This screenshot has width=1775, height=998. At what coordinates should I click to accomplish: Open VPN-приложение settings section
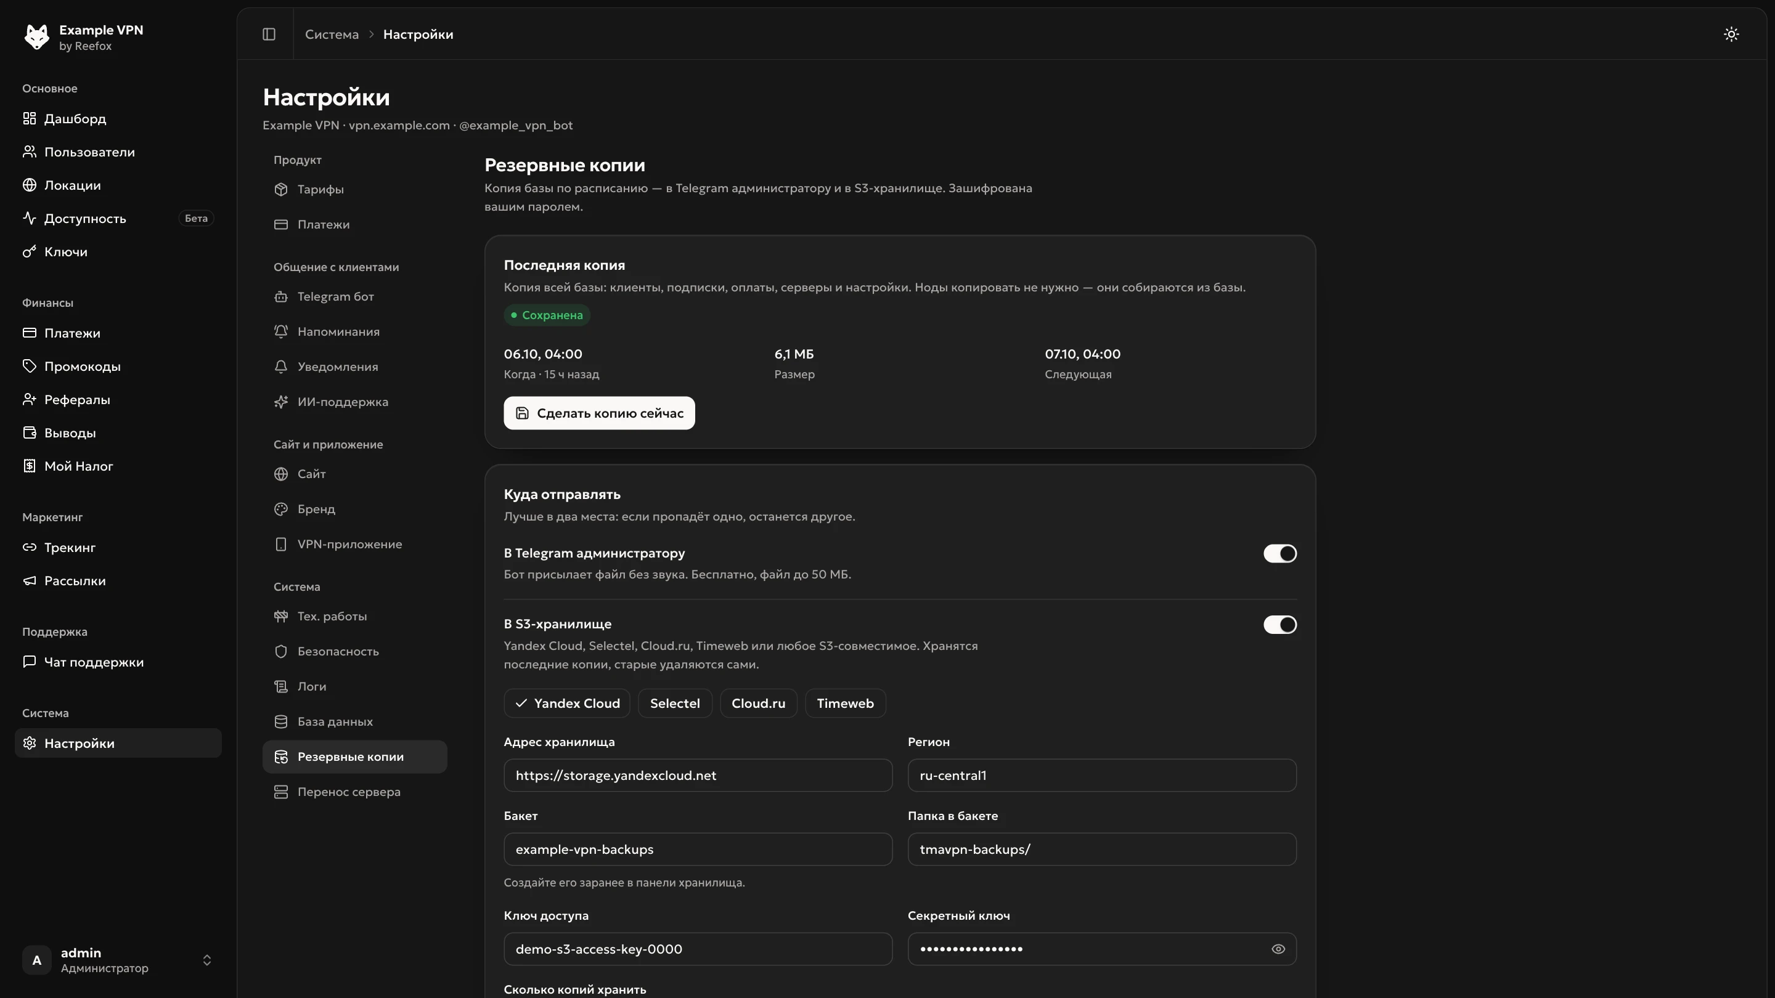point(354,543)
